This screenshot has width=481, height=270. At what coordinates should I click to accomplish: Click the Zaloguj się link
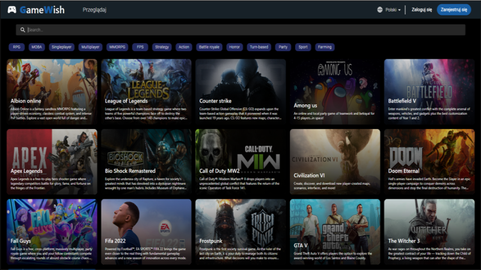pos(421,10)
